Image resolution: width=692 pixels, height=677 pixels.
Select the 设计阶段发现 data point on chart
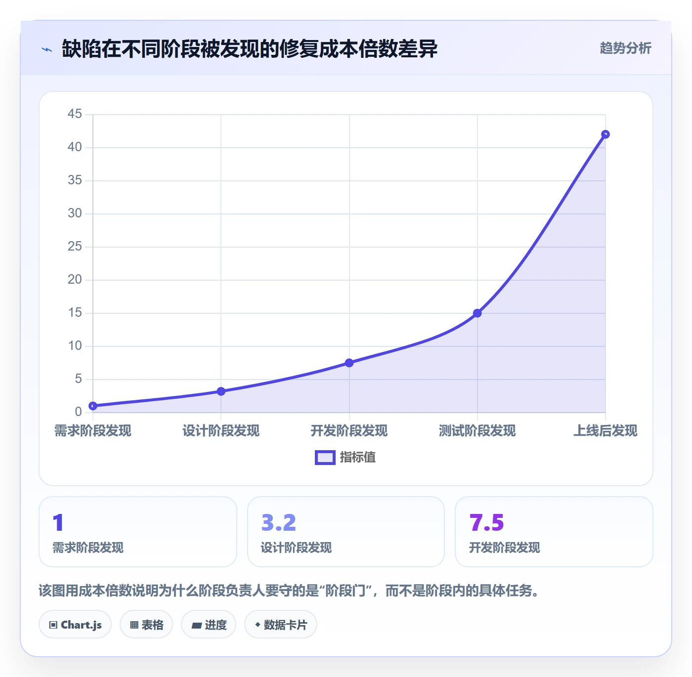221,391
